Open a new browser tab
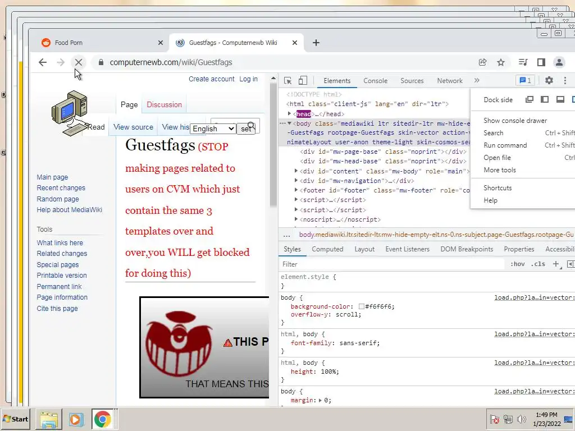 [x=316, y=43]
